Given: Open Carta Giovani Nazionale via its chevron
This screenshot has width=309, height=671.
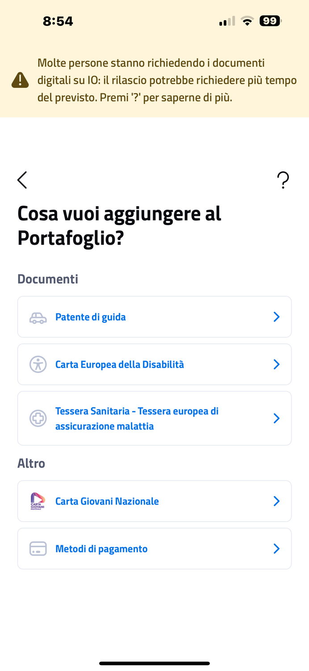Looking at the screenshot, I should pyautogui.click(x=276, y=501).
